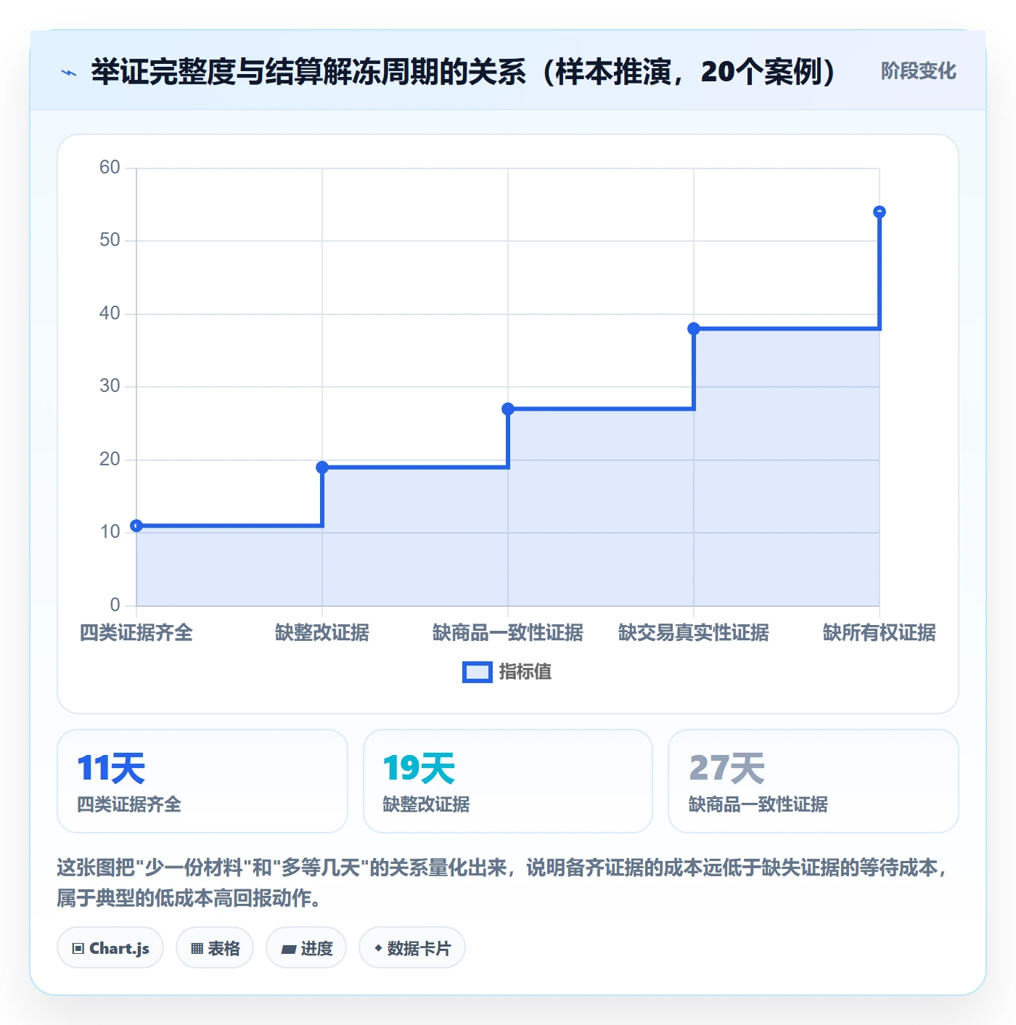Open the 11天 data card
This screenshot has width=1016, height=1025.
pos(202,781)
